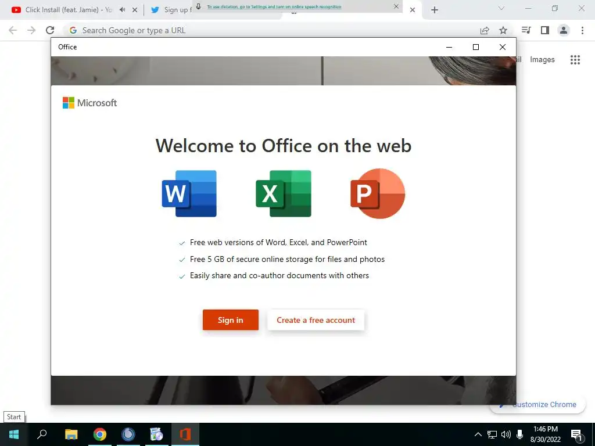Image resolution: width=595 pixels, height=446 pixels.
Task: Close the YouTube Click Install tab
Action: tap(135, 10)
